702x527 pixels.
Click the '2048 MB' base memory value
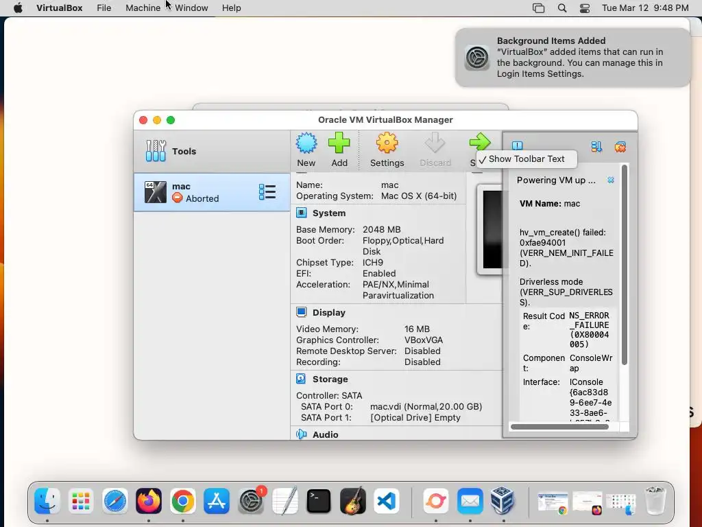pyautogui.click(x=381, y=229)
